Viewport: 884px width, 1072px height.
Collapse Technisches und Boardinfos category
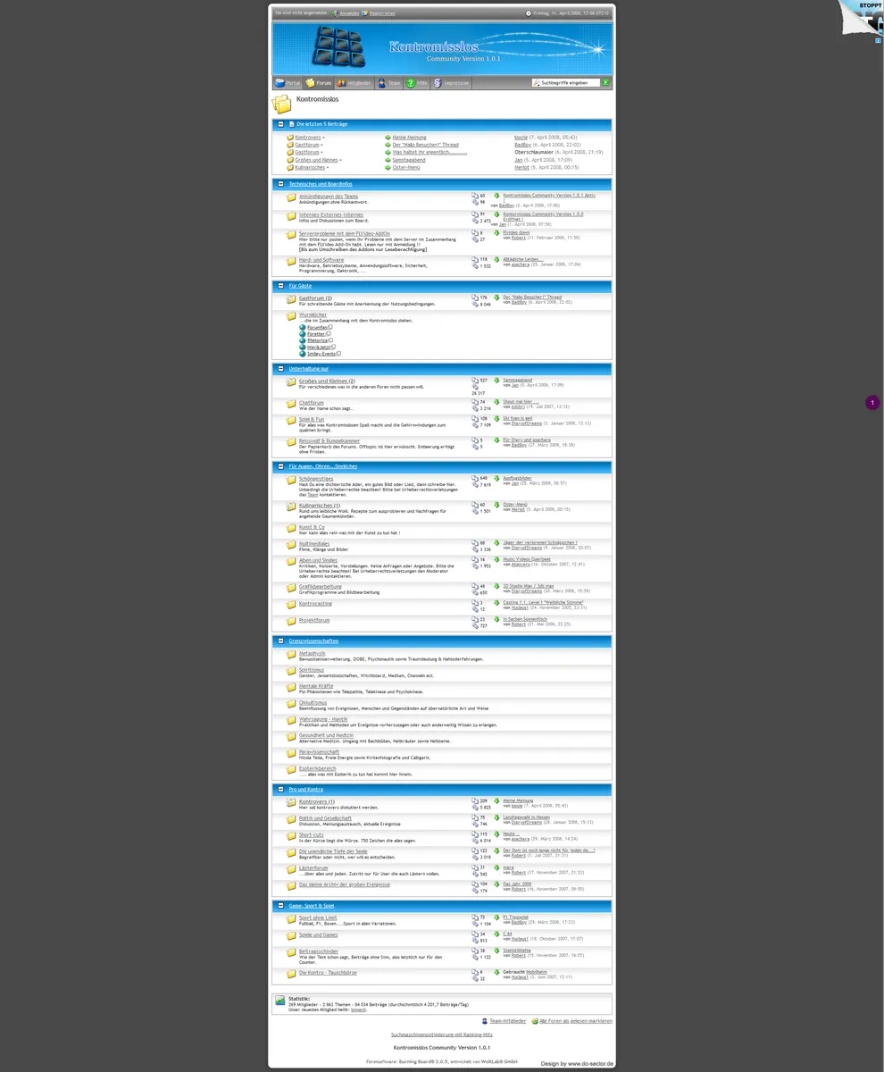point(280,184)
